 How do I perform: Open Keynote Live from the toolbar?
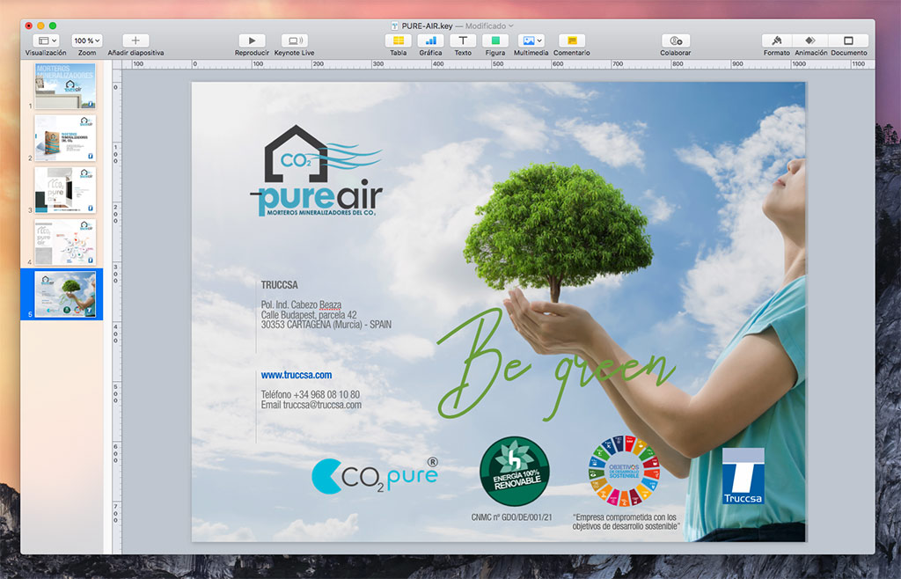click(294, 40)
